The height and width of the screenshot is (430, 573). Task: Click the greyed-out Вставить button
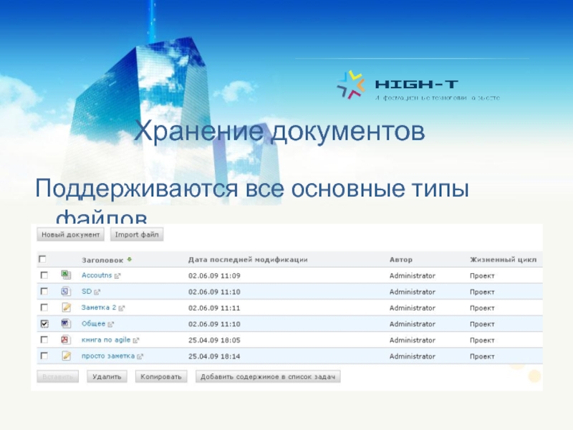58,377
